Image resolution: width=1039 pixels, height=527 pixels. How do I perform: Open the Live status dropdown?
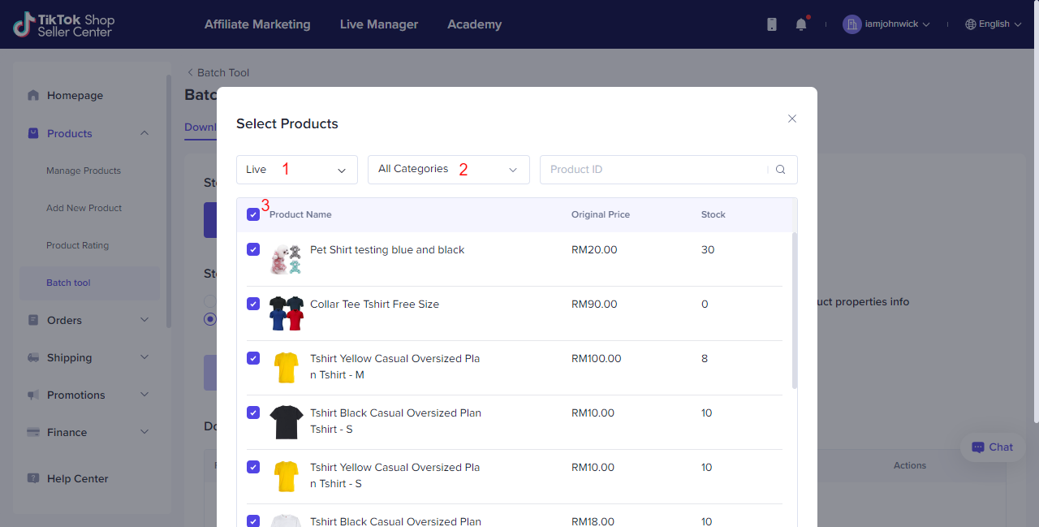click(x=297, y=170)
